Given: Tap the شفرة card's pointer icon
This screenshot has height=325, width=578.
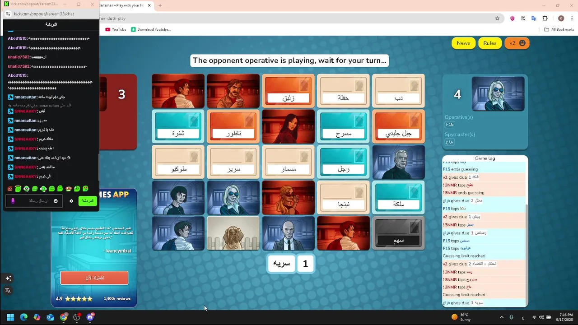Looking at the screenshot, I should [x=194, y=120].
